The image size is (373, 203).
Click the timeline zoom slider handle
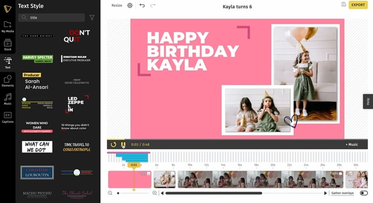[118, 193]
